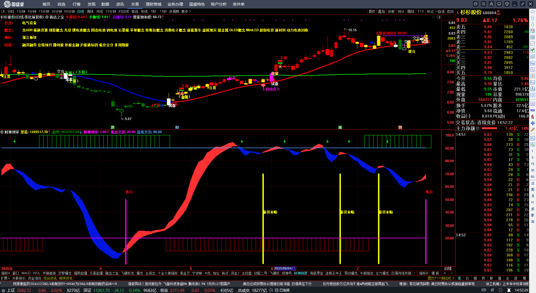This screenshot has width=536, height=293.
Task: Click the screen layout icon in title bar
Action: click(499, 4)
